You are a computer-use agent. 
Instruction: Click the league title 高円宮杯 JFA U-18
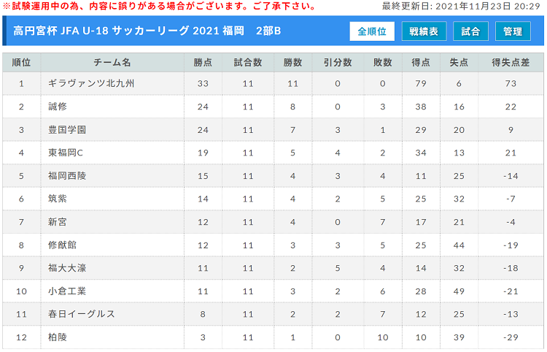pyautogui.click(x=61, y=31)
